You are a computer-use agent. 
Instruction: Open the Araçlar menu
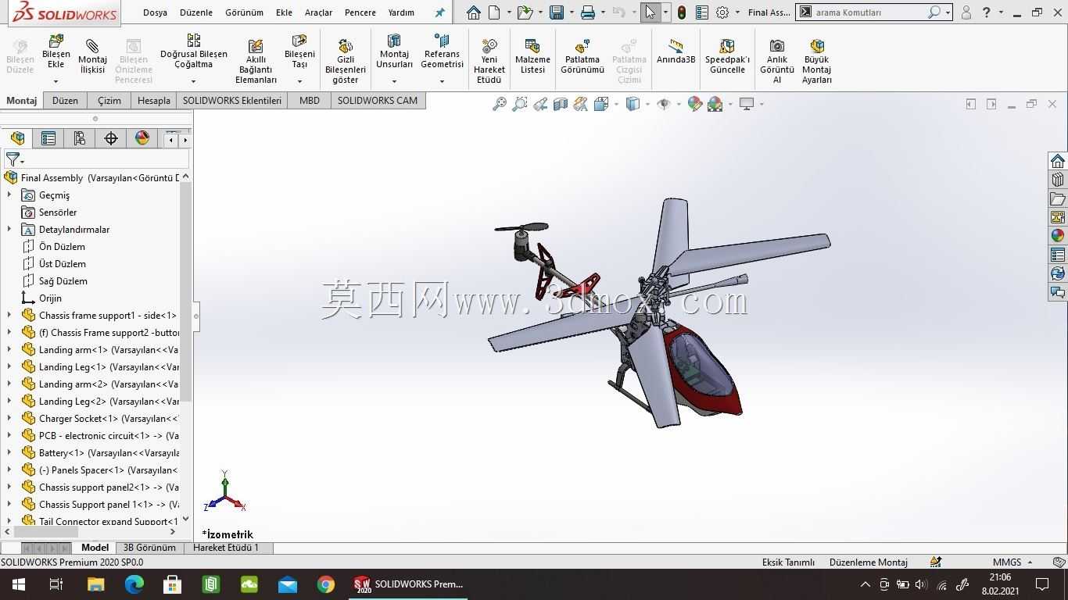click(x=318, y=12)
